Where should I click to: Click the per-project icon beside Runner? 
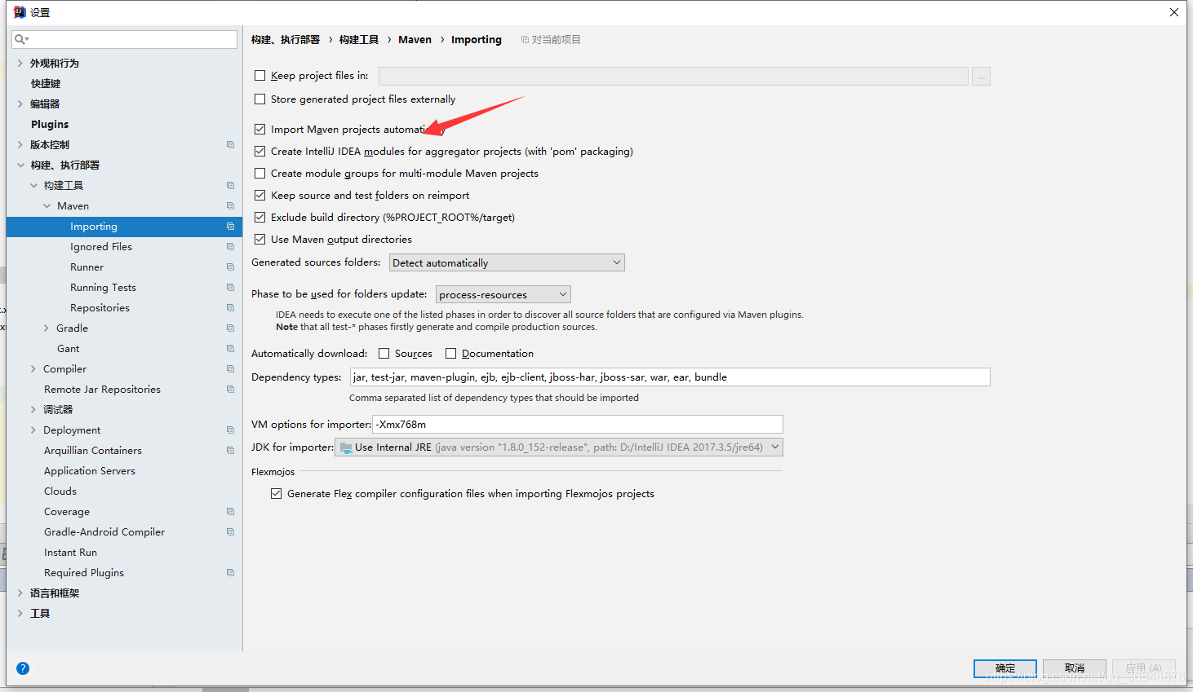click(x=230, y=267)
